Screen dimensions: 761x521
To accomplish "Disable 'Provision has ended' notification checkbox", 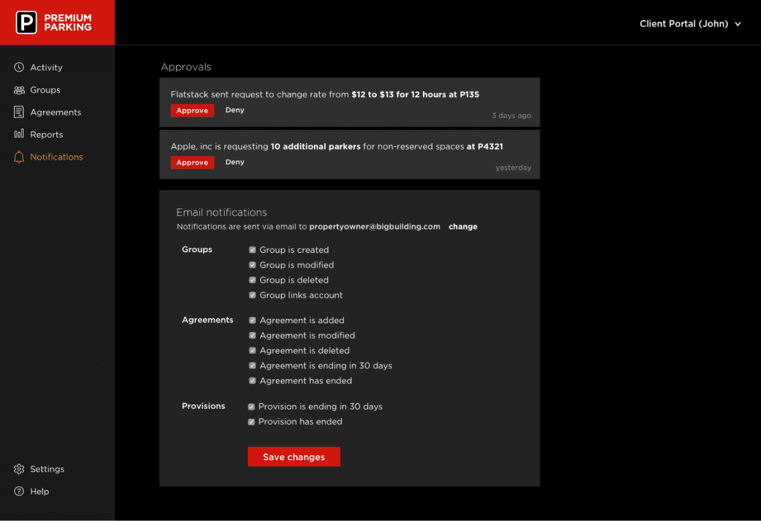I will click(x=251, y=421).
